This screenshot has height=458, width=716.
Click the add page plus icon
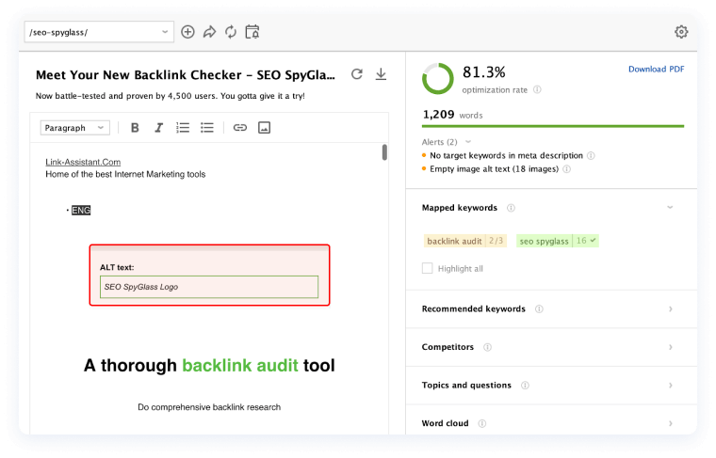tap(187, 32)
